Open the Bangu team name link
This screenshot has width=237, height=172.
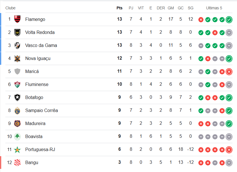pos(32,162)
